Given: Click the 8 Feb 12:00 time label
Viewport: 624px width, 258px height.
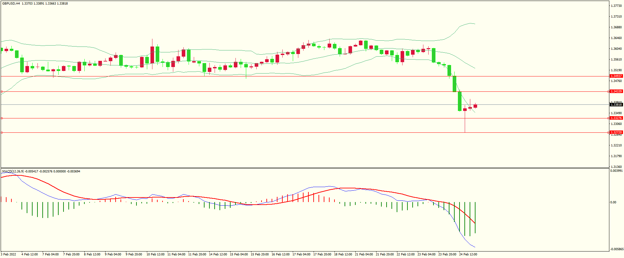Looking at the screenshot, I should click(x=92, y=254).
